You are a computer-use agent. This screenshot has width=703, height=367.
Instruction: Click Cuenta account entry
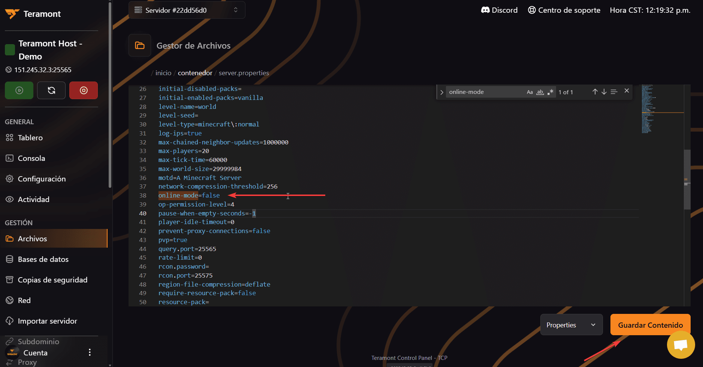[36, 353]
